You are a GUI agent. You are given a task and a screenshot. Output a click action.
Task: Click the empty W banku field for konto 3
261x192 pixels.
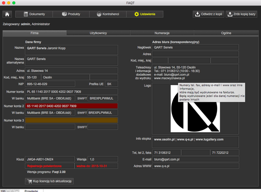50,127
